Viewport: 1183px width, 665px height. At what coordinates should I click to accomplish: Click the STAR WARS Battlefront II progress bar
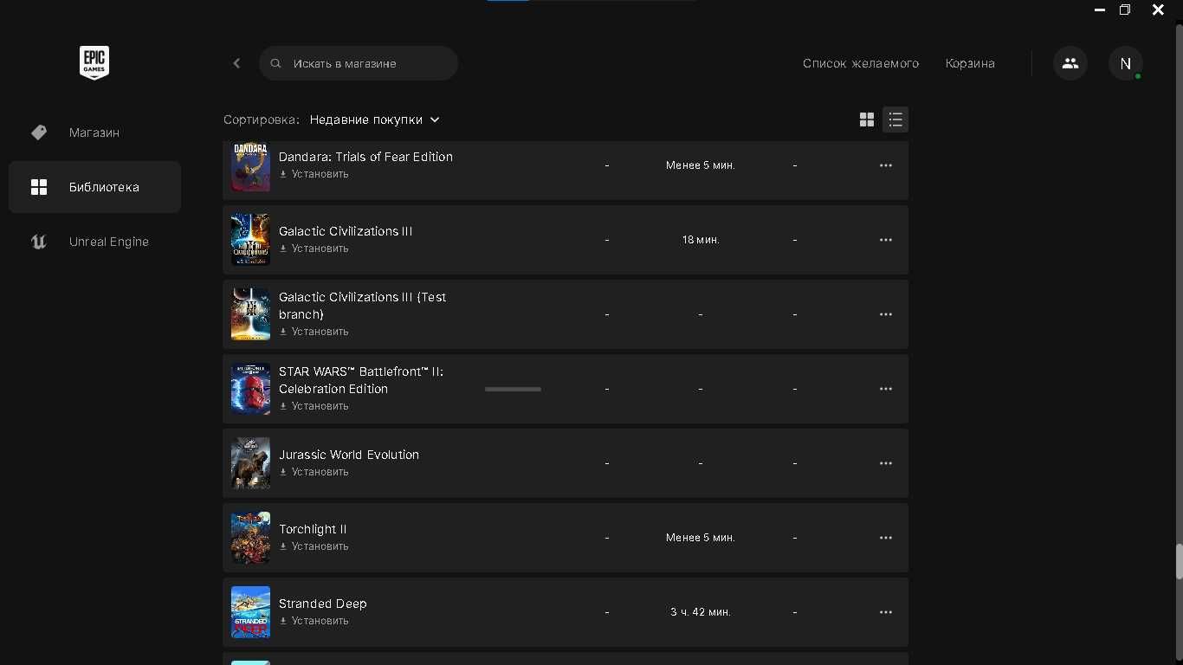(513, 390)
